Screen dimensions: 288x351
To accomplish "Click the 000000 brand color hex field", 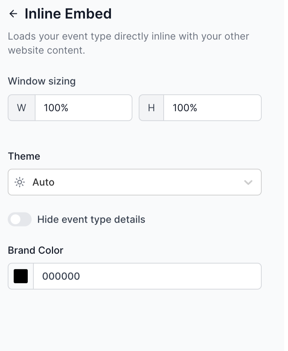I will click(x=147, y=276).
